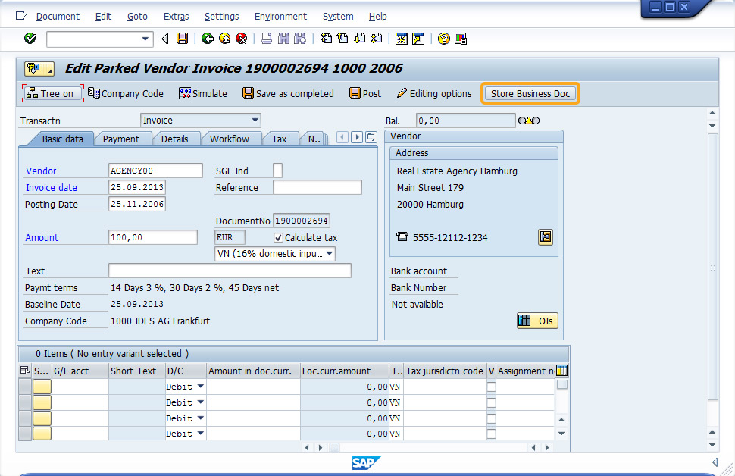Screen dimensions: 735x476
Task: Click the Store Business Doc button
Action: [x=530, y=93]
